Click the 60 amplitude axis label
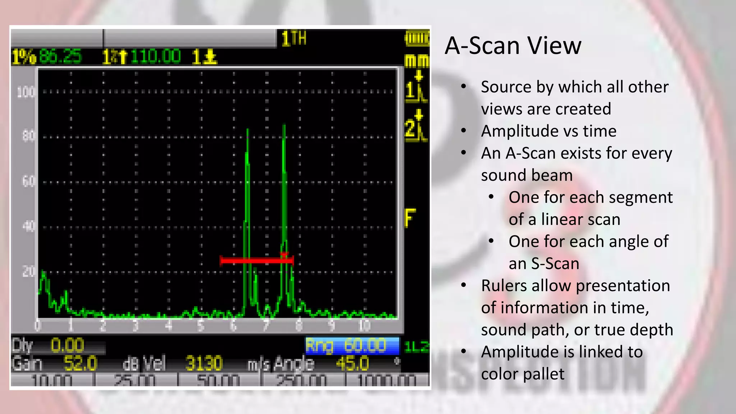This screenshot has height=414, width=736. click(x=28, y=181)
